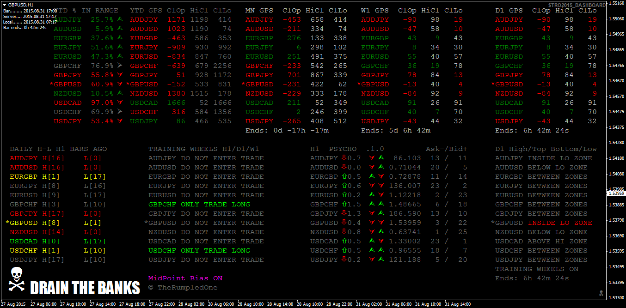Screen dimensions: 626x308
Task: Click the 28 Aug 02:00 time axis label
Action: 190,304
